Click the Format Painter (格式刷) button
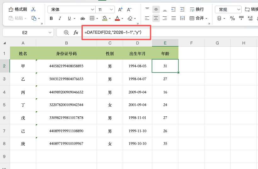Viewport: 258px width, 169px height. click(x=18, y=9)
